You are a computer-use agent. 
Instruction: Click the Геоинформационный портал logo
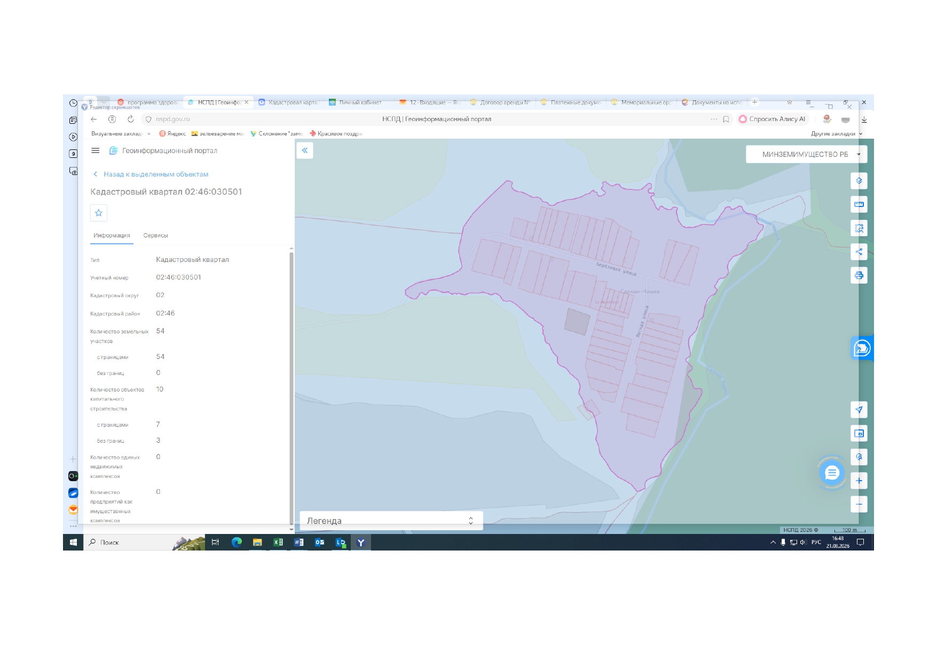coord(163,151)
